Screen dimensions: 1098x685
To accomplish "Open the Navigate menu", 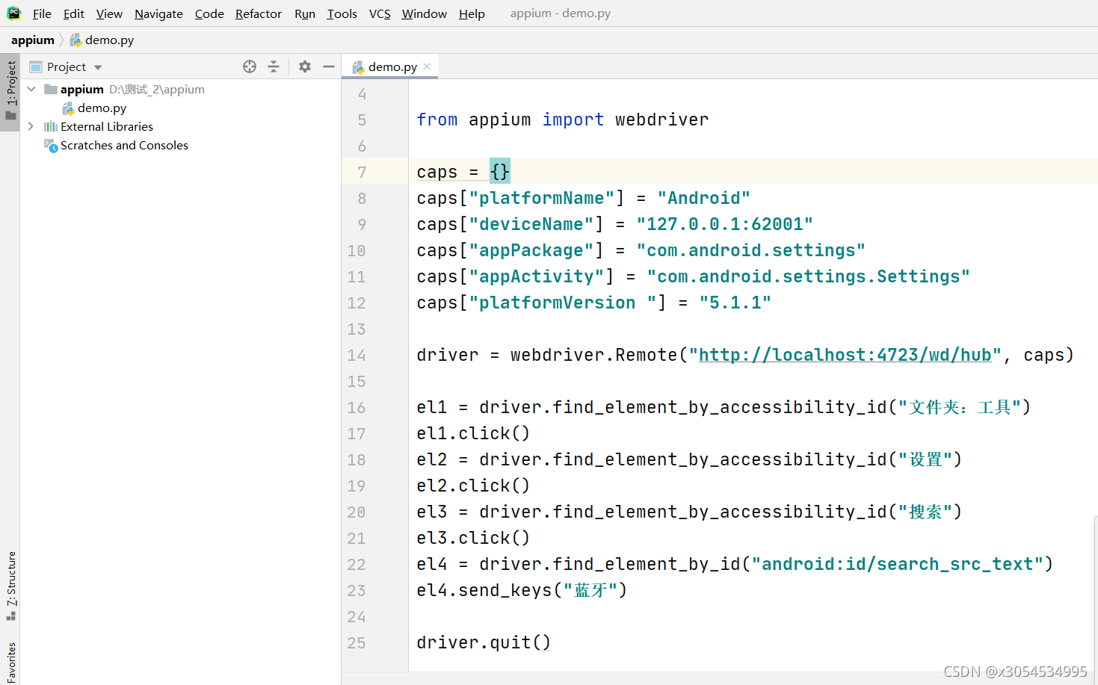I will (x=158, y=13).
